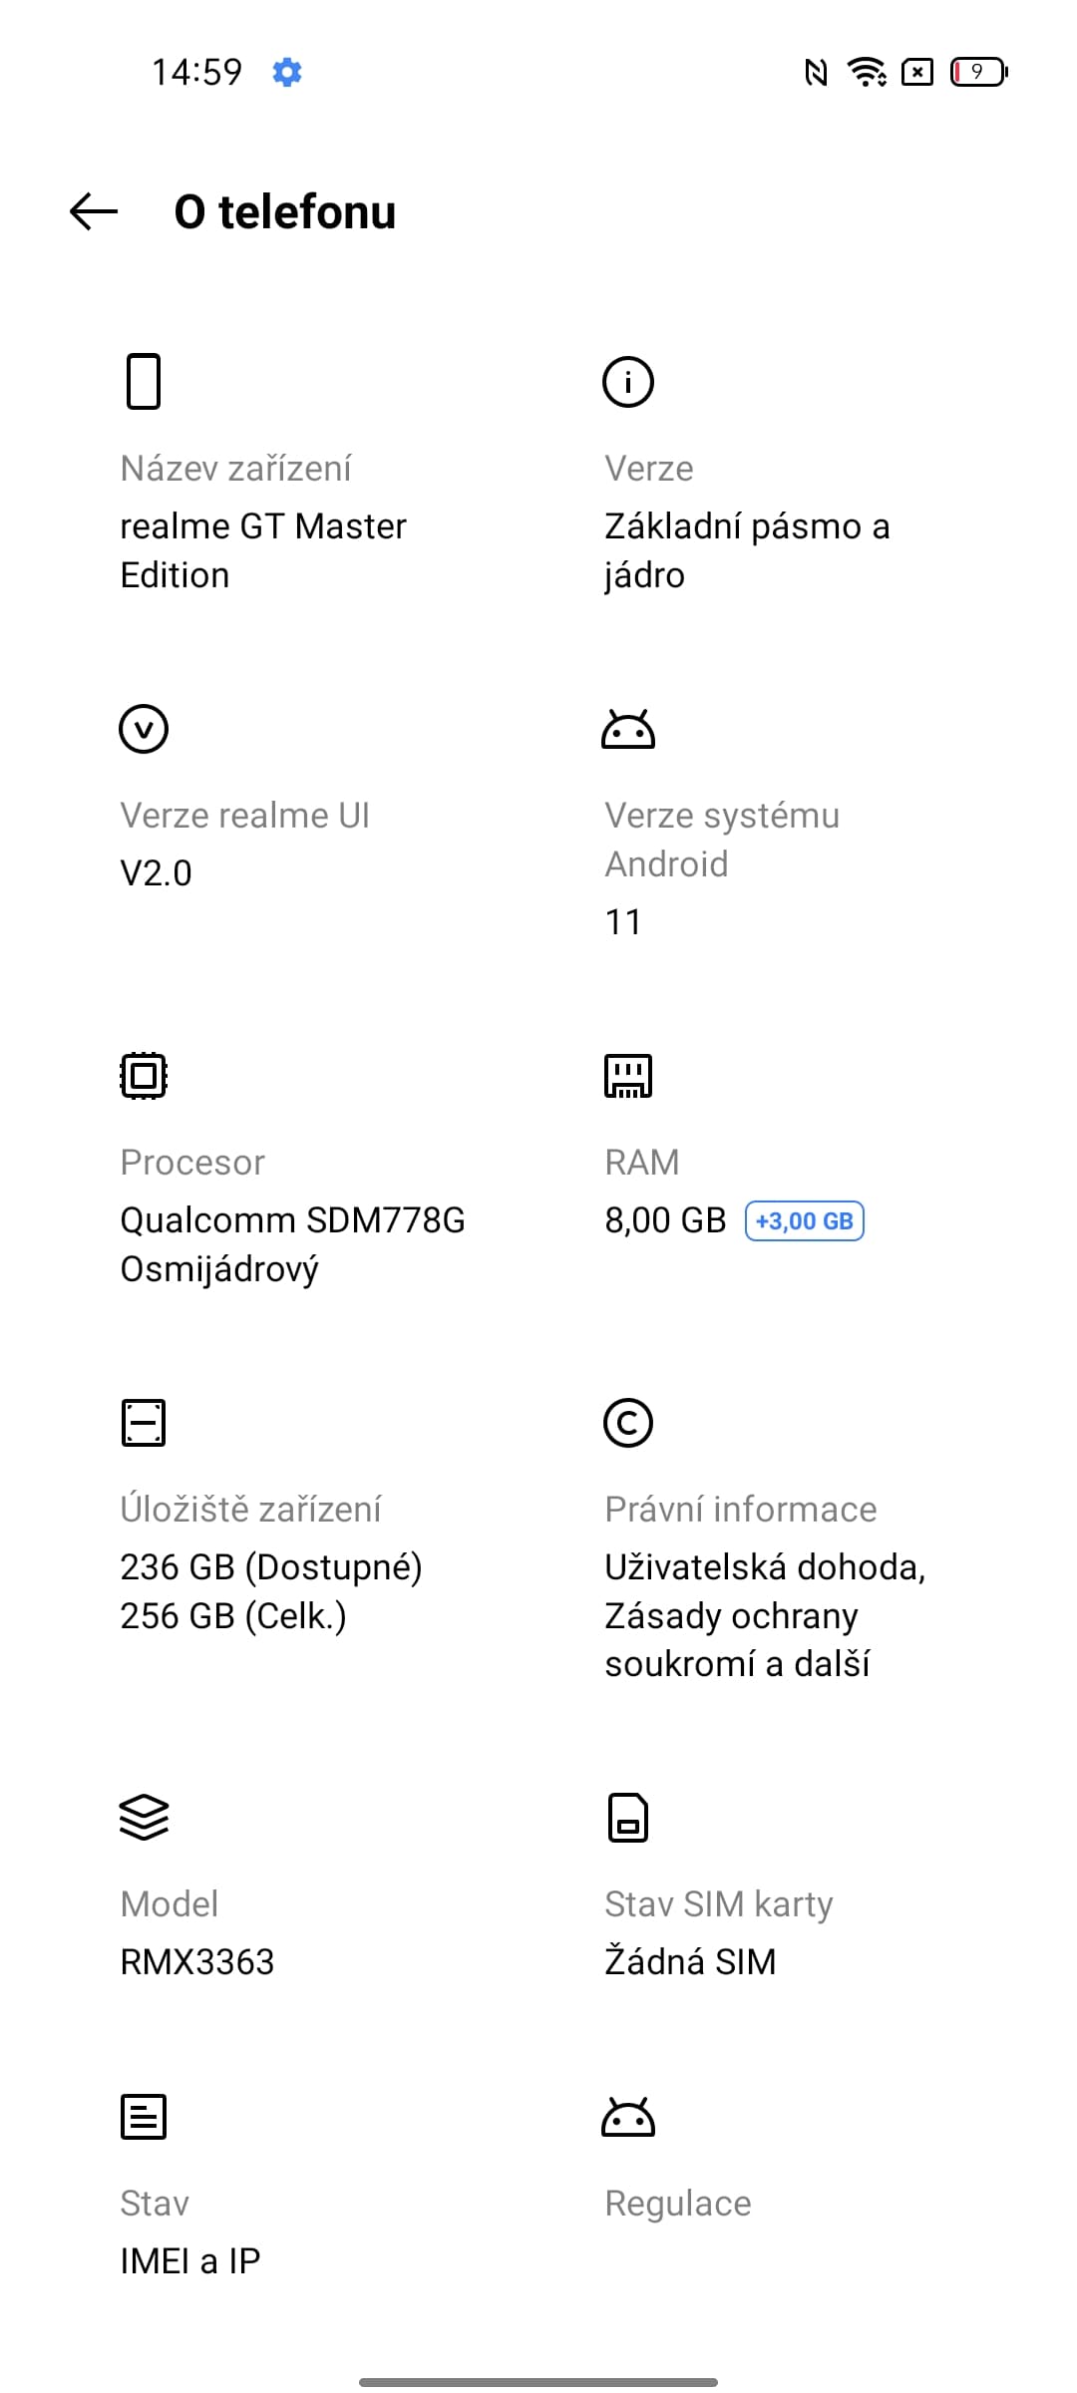Tap the stacked layers Model icon
Viewport: 1077px width, 2393px height.
pyautogui.click(x=144, y=1817)
